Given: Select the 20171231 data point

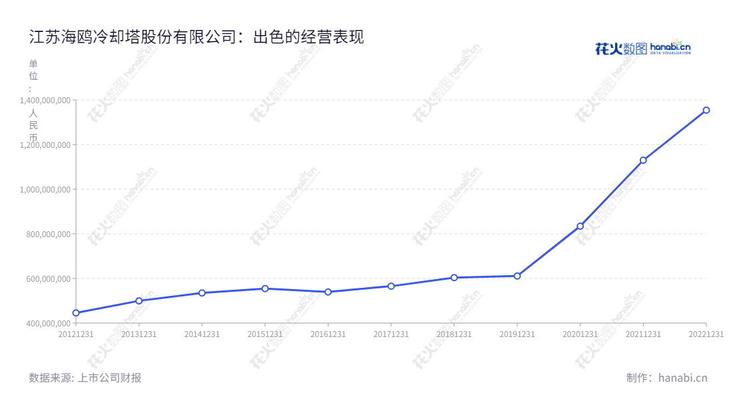Looking at the screenshot, I should pyautogui.click(x=391, y=286).
